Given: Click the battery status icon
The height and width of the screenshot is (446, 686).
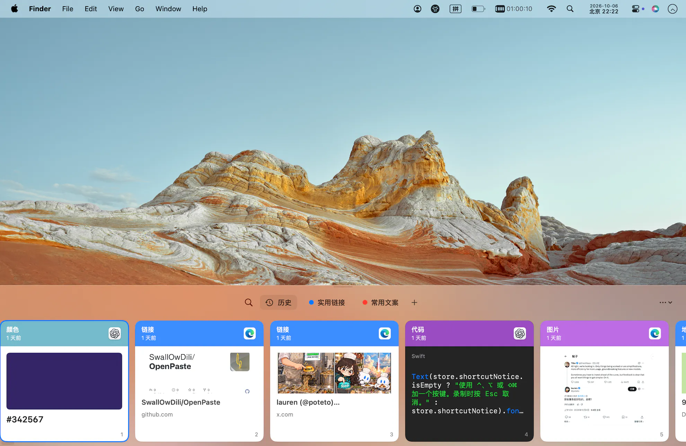Looking at the screenshot, I should [x=478, y=9].
